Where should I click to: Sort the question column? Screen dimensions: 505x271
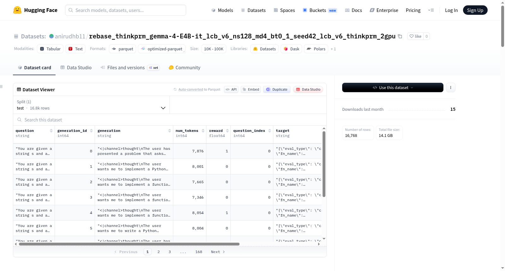tap(51, 131)
